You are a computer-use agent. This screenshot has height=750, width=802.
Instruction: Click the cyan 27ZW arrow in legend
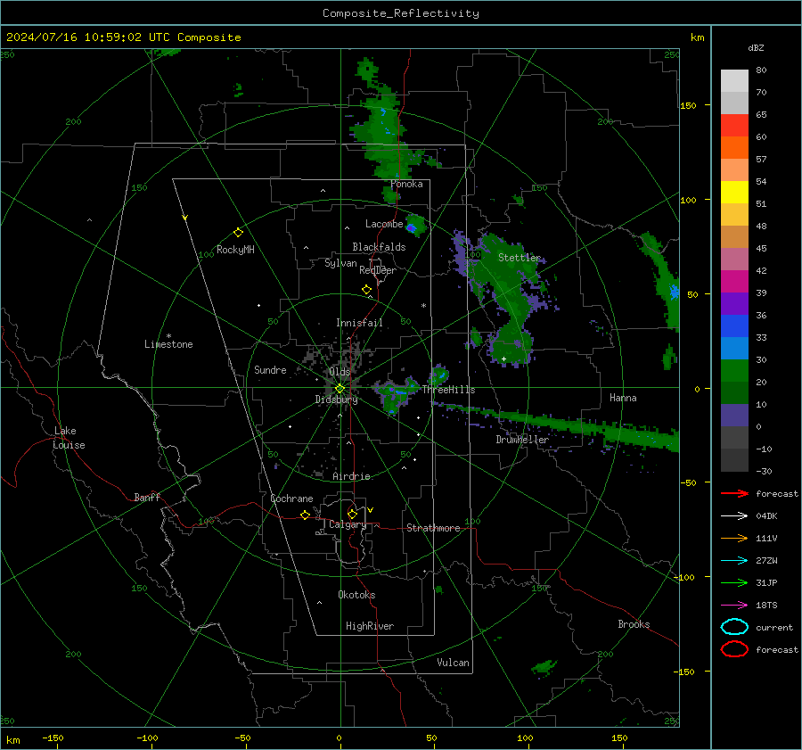(x=734, y=561)
